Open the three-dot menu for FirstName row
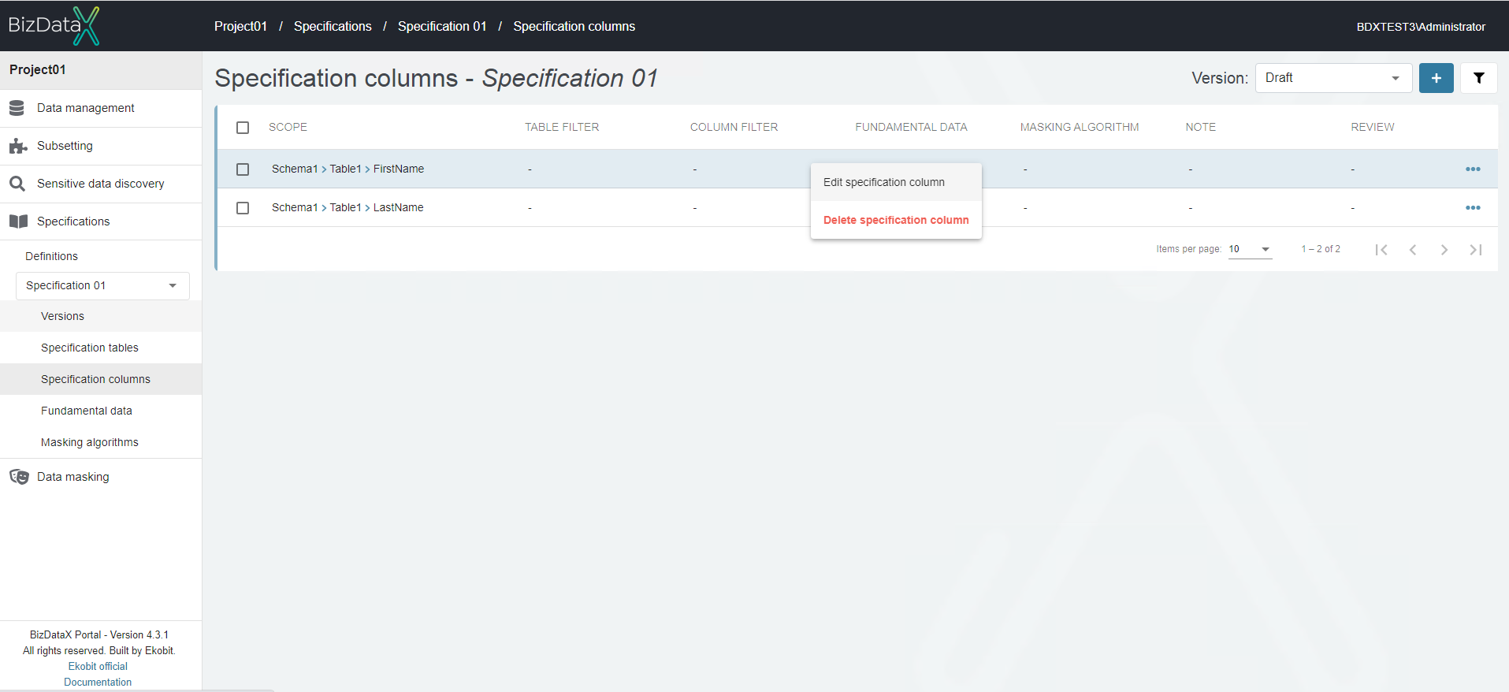 coord(1472,169)
